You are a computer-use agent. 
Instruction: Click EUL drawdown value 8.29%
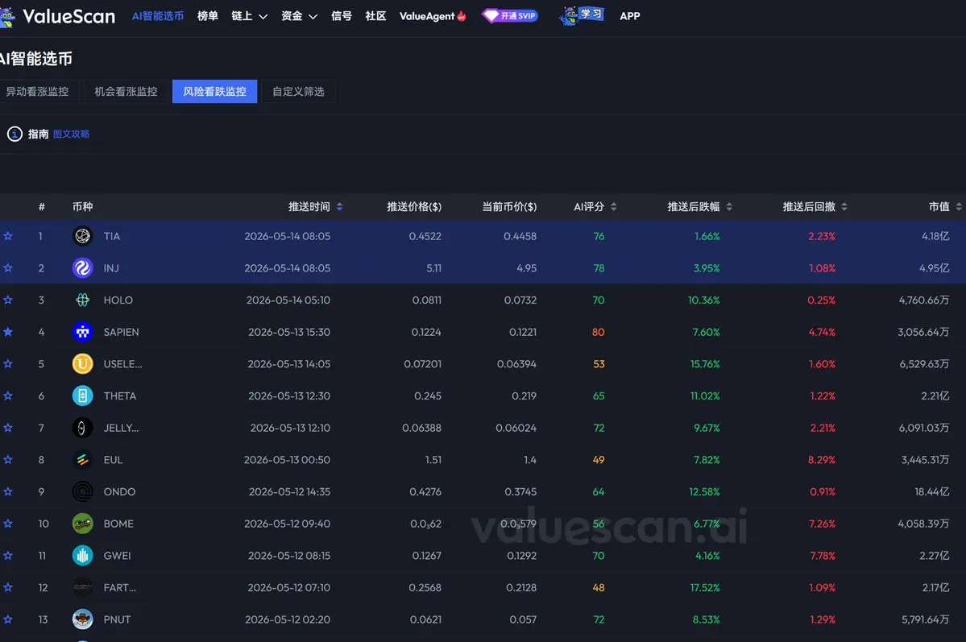(x=822, y=460)
